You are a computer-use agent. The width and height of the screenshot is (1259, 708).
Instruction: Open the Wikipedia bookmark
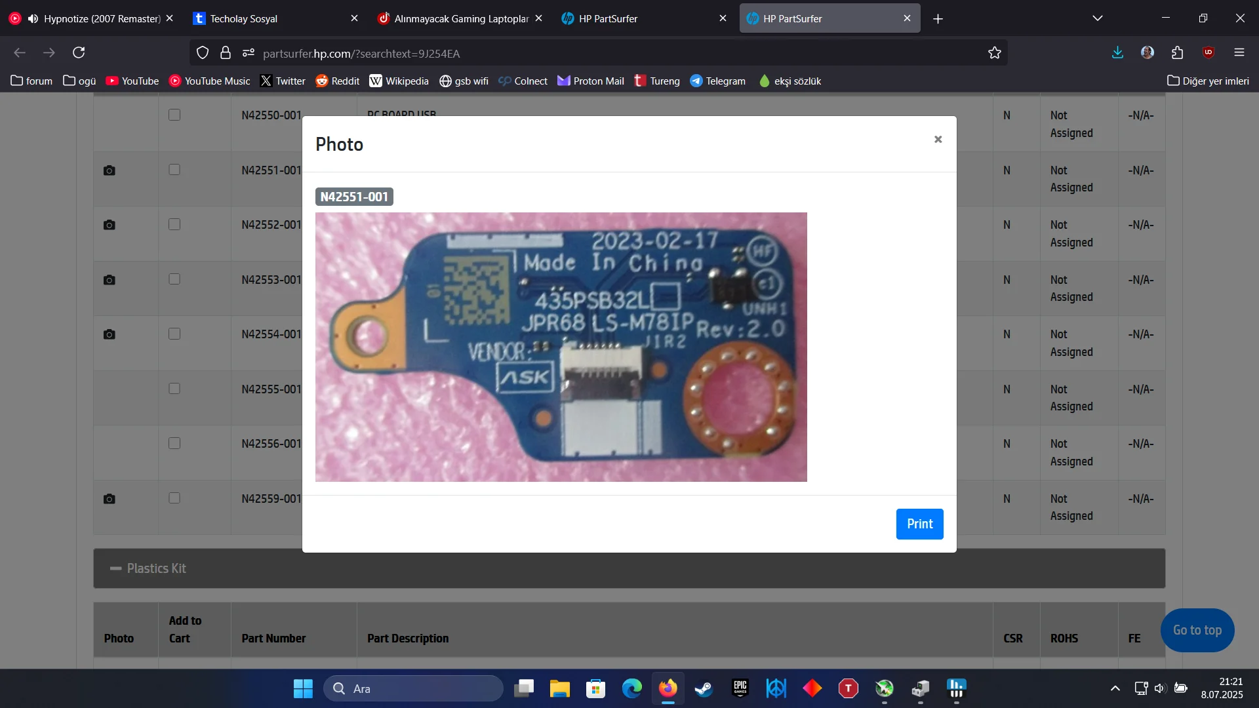tap(399, 81)
